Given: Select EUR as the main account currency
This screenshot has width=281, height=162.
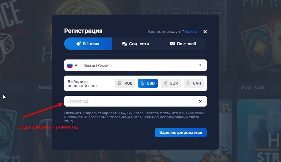Looking at the screenshot, I should pyautogui.click(x=171, y=83).
